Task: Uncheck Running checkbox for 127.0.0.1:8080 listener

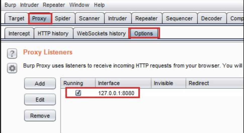Action: [78, 93]
